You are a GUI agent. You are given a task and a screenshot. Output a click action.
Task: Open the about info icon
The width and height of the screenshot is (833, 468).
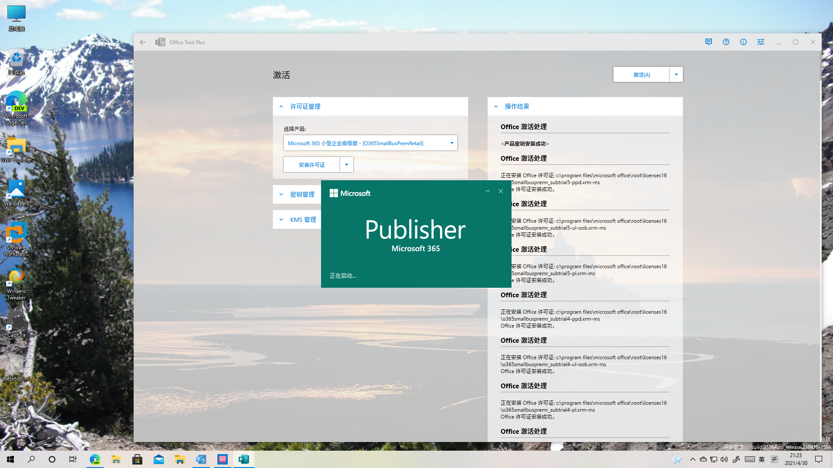point(743,42)
